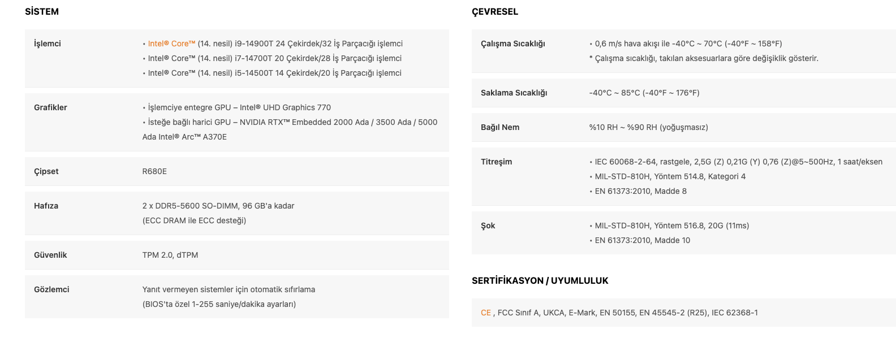Click the Çipset row label
896x338 pixels.
coord(46,171)
